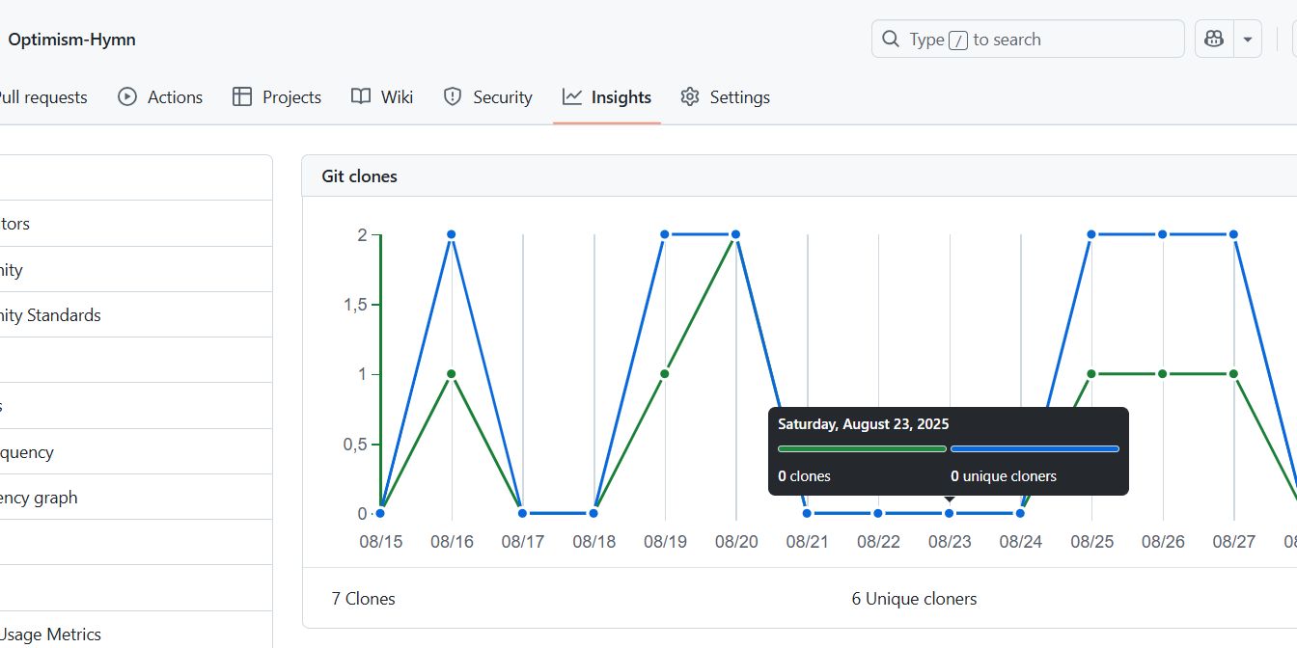This screenshot has width=1297, height=648.
Task: Click the Actions play-circle icon
Action: coord(127,96)
